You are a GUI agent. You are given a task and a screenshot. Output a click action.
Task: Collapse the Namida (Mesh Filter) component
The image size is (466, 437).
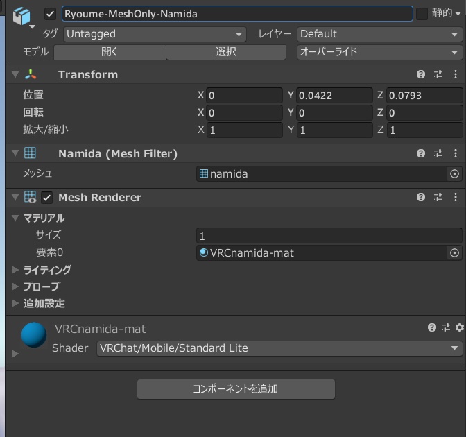tap(15, 153)
